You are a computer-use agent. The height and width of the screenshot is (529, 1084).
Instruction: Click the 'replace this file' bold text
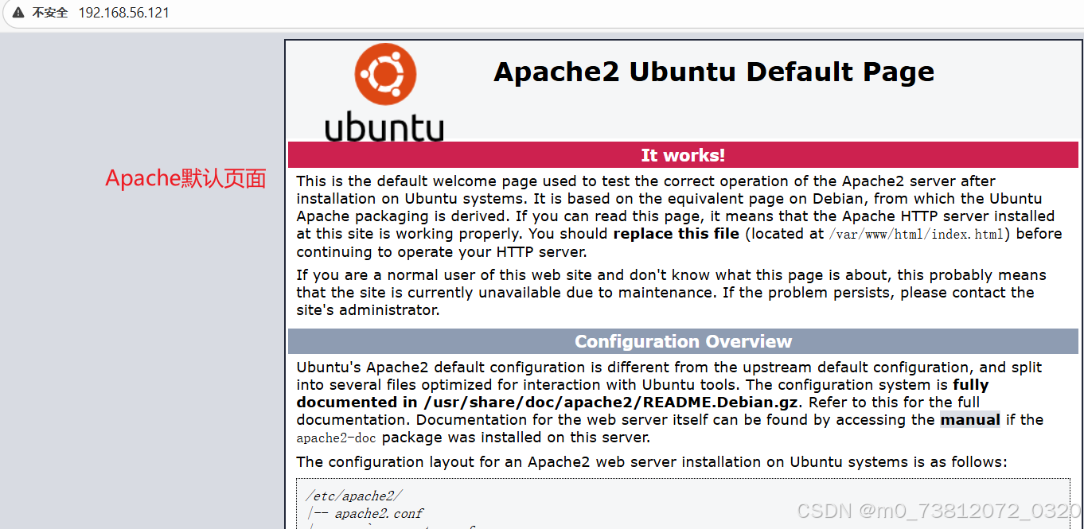point(677,234)
